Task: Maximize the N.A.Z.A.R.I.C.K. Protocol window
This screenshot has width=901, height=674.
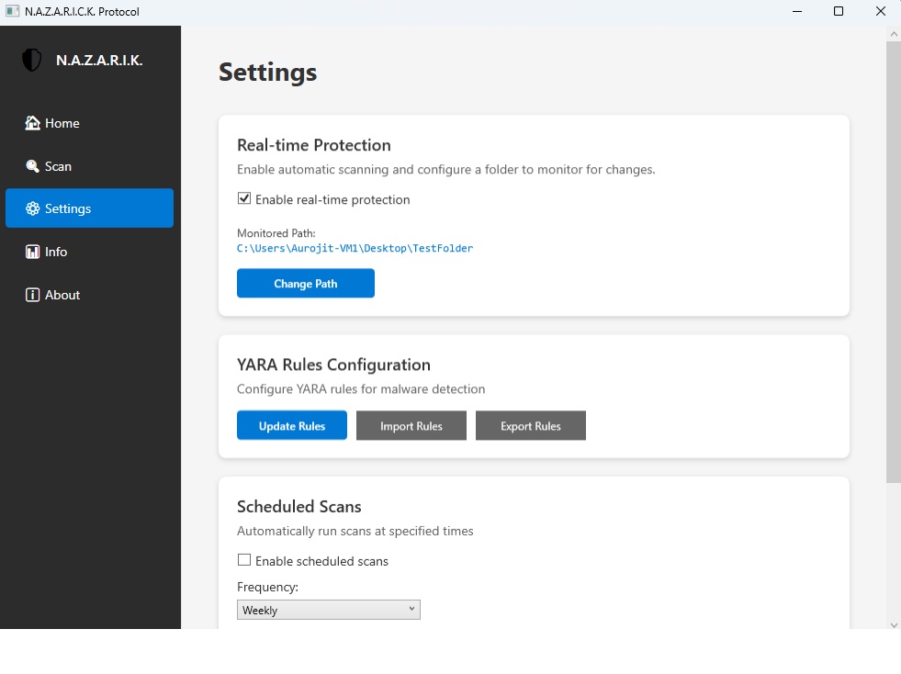Action: pos(839,11)
